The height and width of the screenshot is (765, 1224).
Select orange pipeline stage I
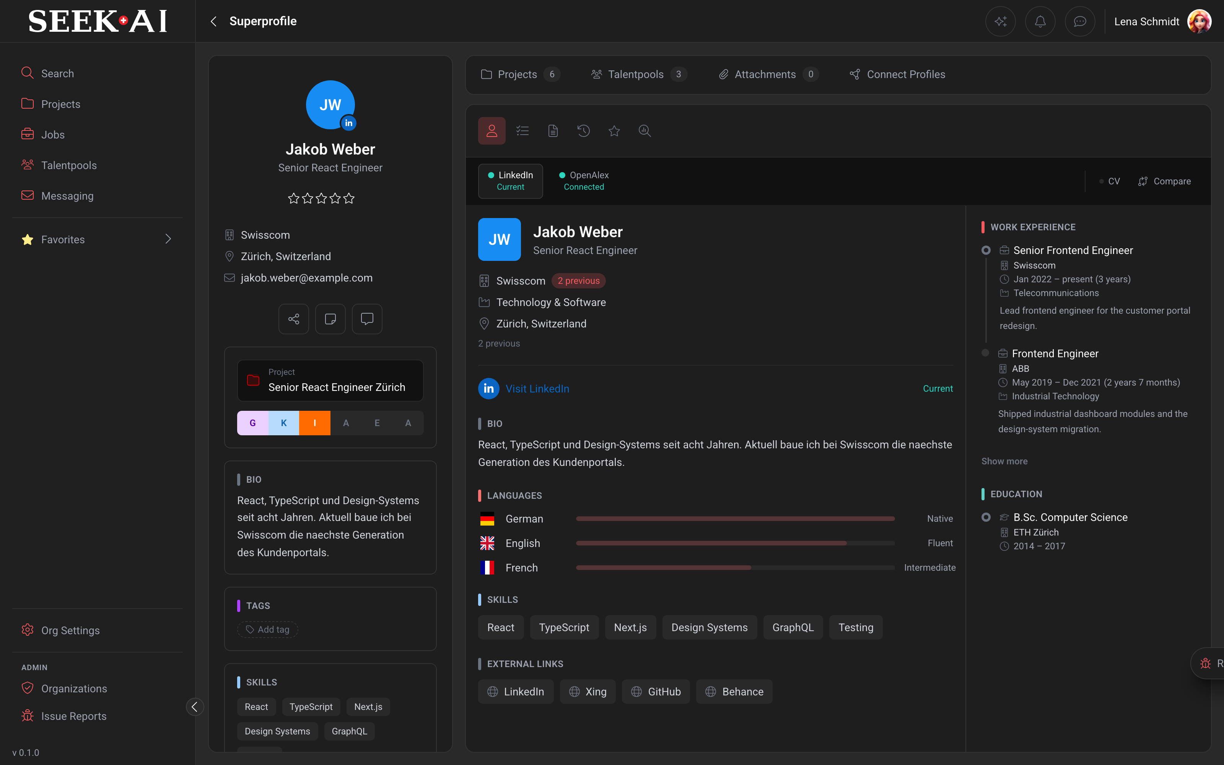click(314, 423)
